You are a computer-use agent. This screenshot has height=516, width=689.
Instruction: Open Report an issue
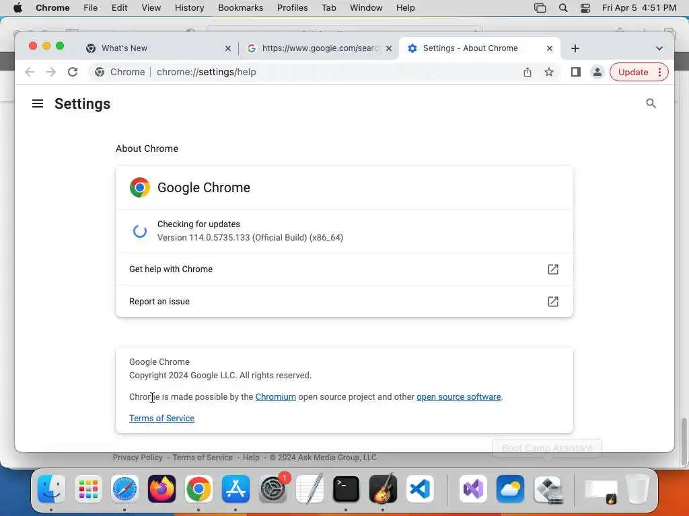[x=344, y=302]
